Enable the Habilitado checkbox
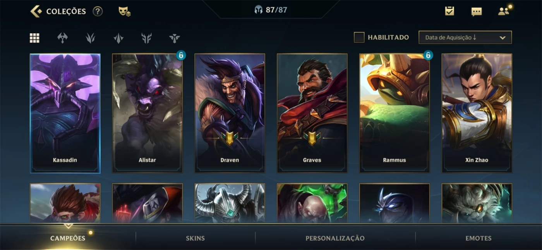Screen dimensions: 542x250 click(359, 38)
